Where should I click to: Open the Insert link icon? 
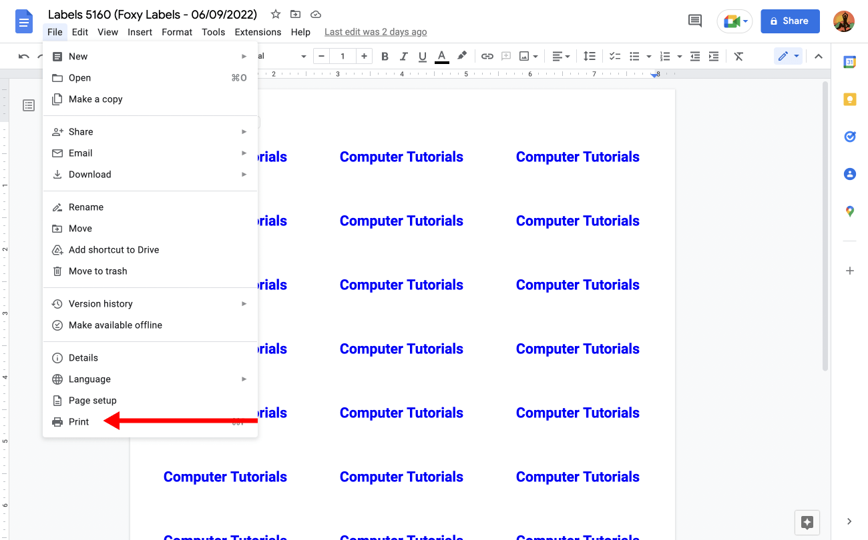tap(487, 56)
